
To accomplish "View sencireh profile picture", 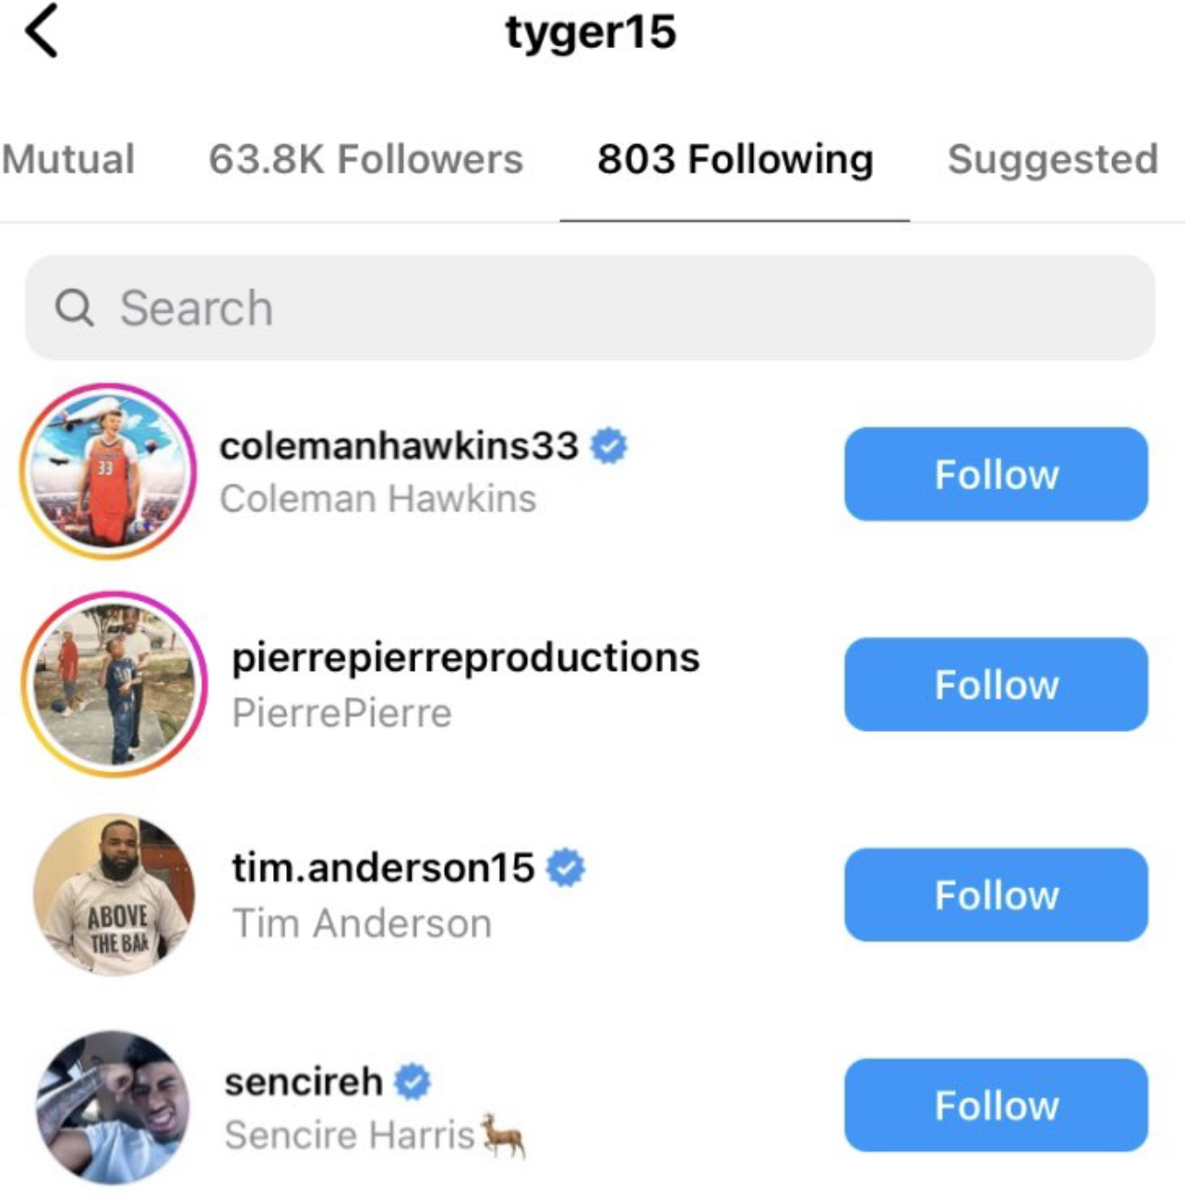I will click(113, 1106).
